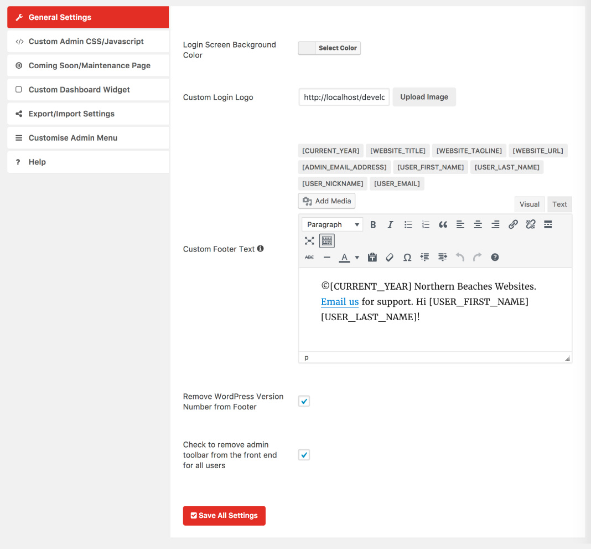This screenshot has width=591, height=549.
Task: Click the insert link icon
Action: (x=513, y=224)
